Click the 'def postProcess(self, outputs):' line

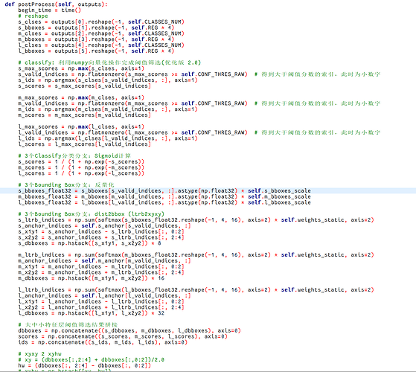pyautogui.click(x=57, y=4)
